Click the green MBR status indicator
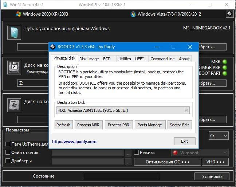 point(225,62)
